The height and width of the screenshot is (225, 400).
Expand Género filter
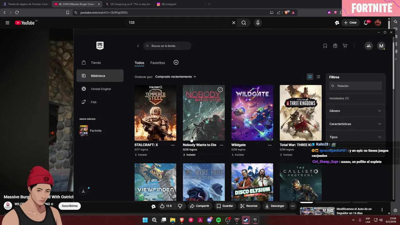point(355,111)
